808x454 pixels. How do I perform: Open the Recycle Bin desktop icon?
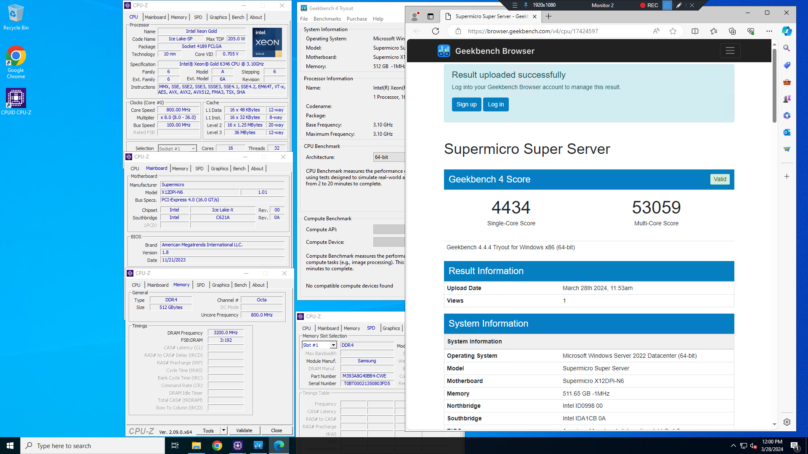click(x=16, y=17)
